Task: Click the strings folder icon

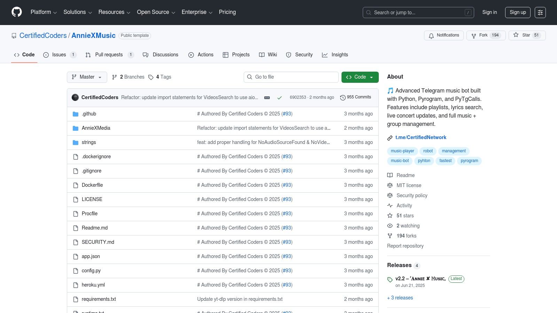Action: pyautogui.click(x=76, y=143)
